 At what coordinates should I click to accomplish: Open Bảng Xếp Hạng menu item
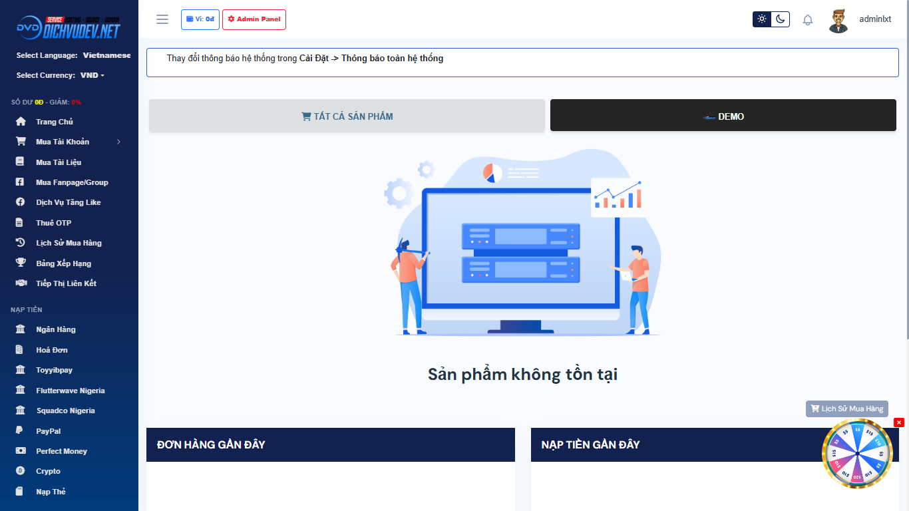(63, 263)
